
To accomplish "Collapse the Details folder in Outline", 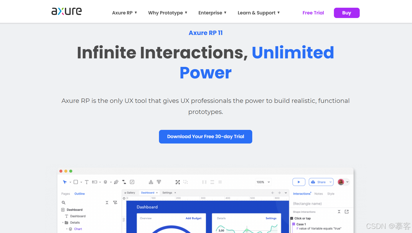I will pos(63,222).
